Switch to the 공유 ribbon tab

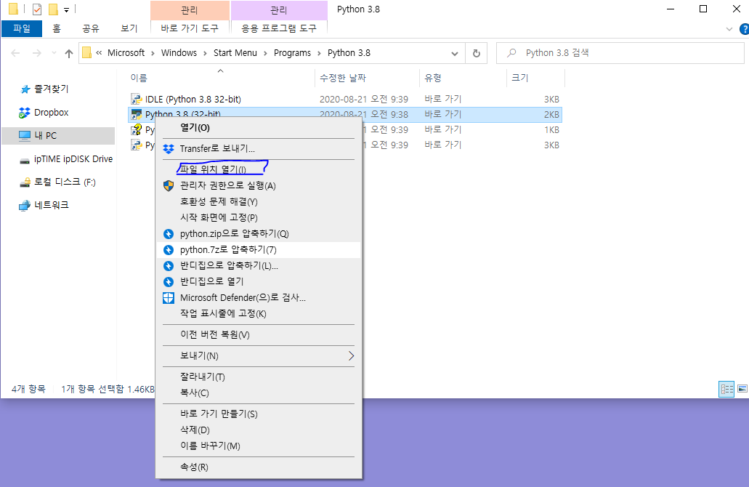point(91,28)
